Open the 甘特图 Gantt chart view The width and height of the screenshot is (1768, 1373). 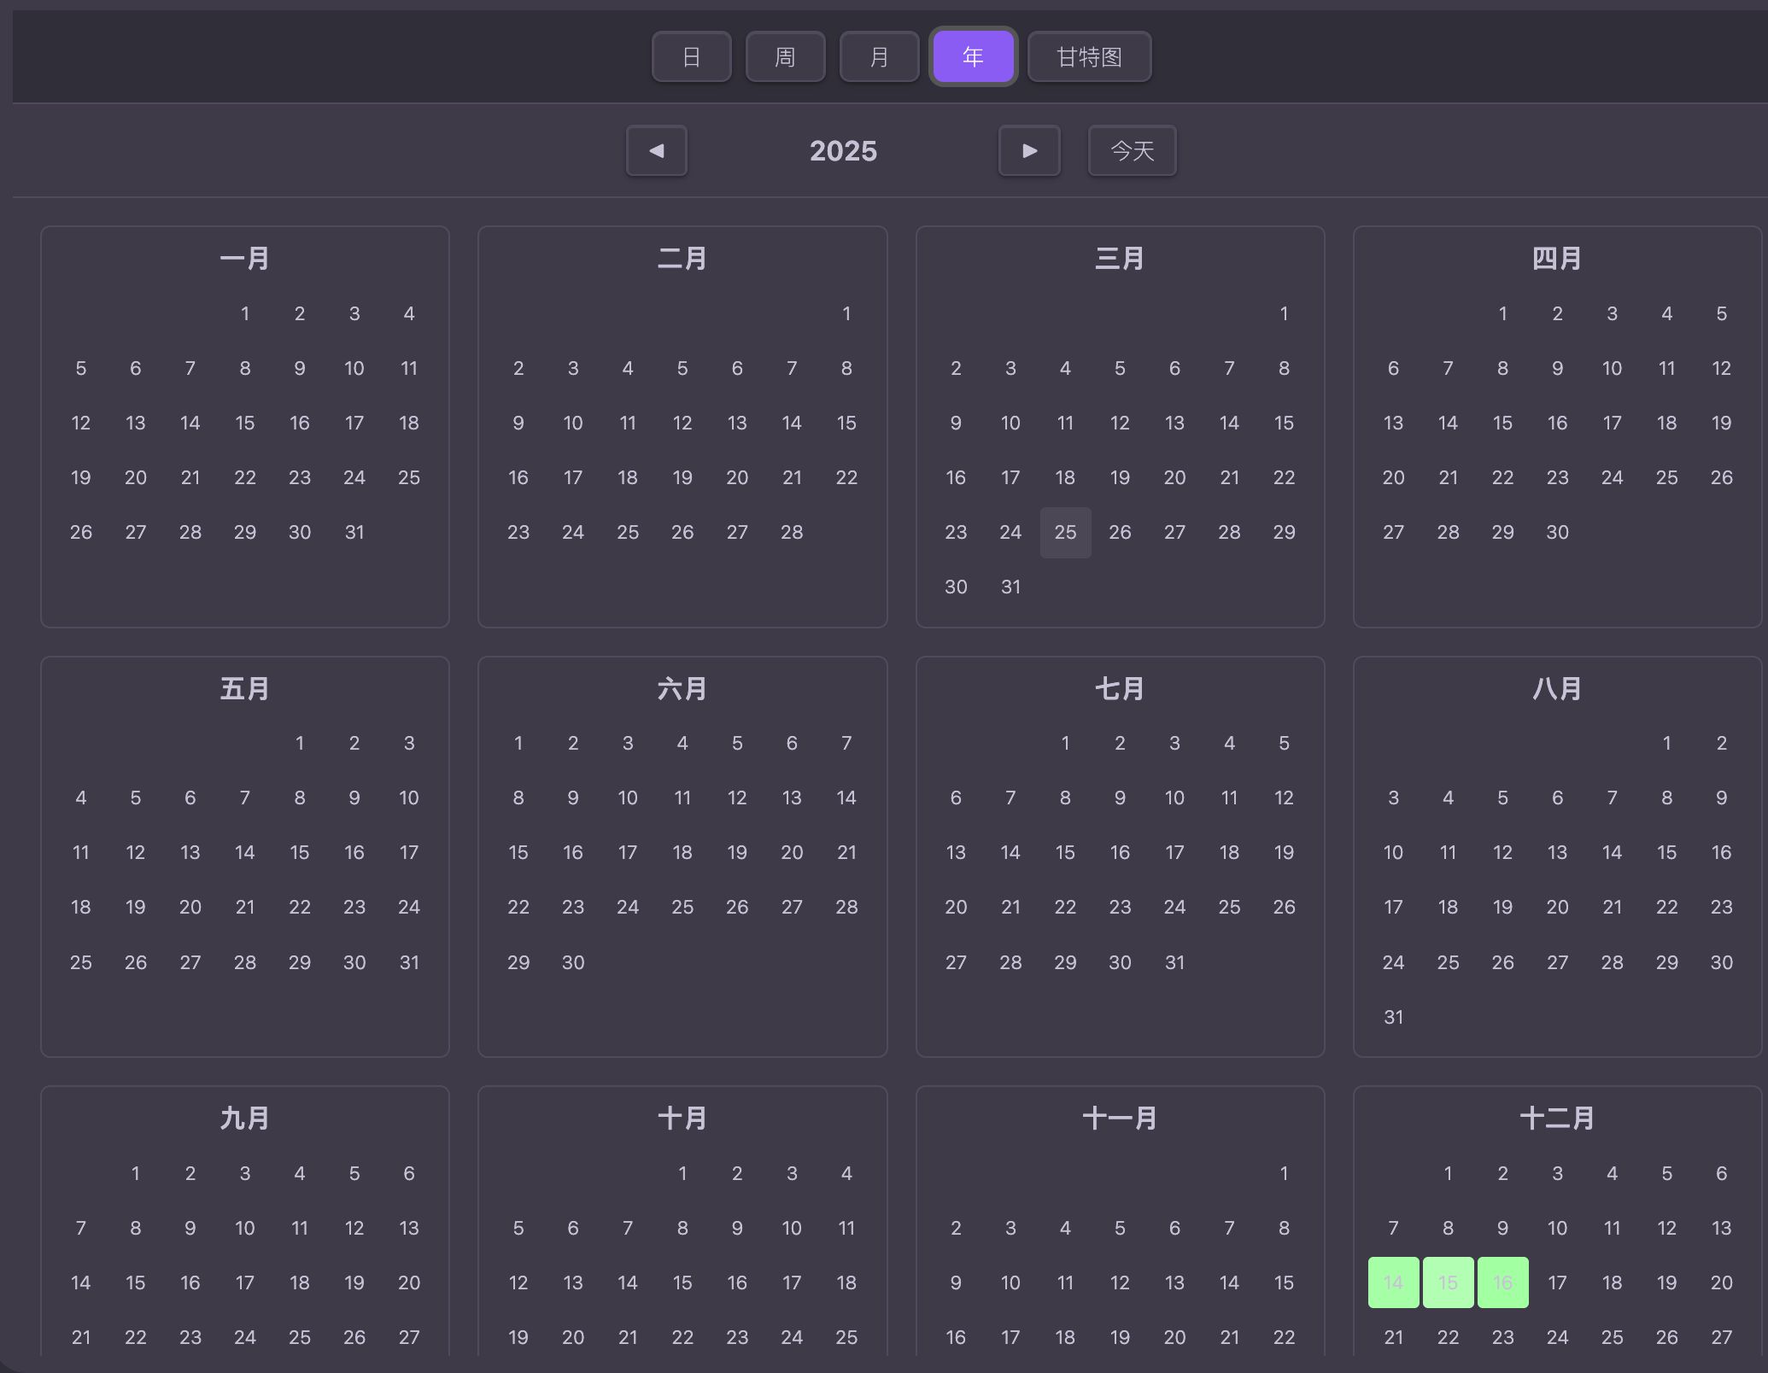tap(1089, 57)
